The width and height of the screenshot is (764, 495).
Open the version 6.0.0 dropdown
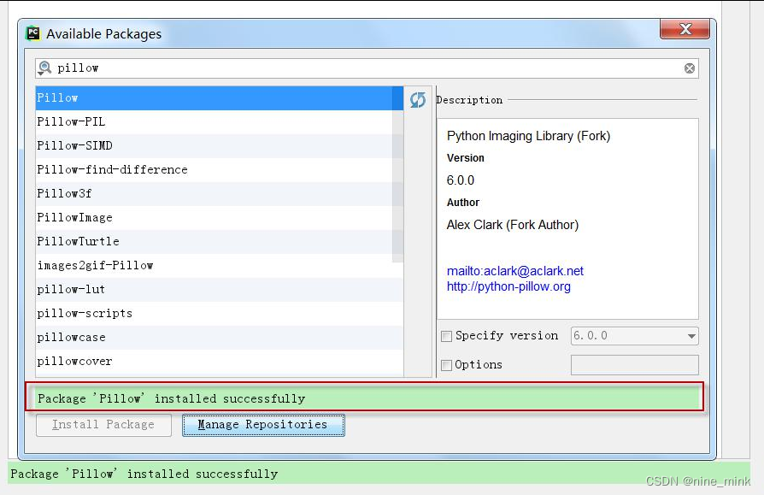[x=634, y=336]
